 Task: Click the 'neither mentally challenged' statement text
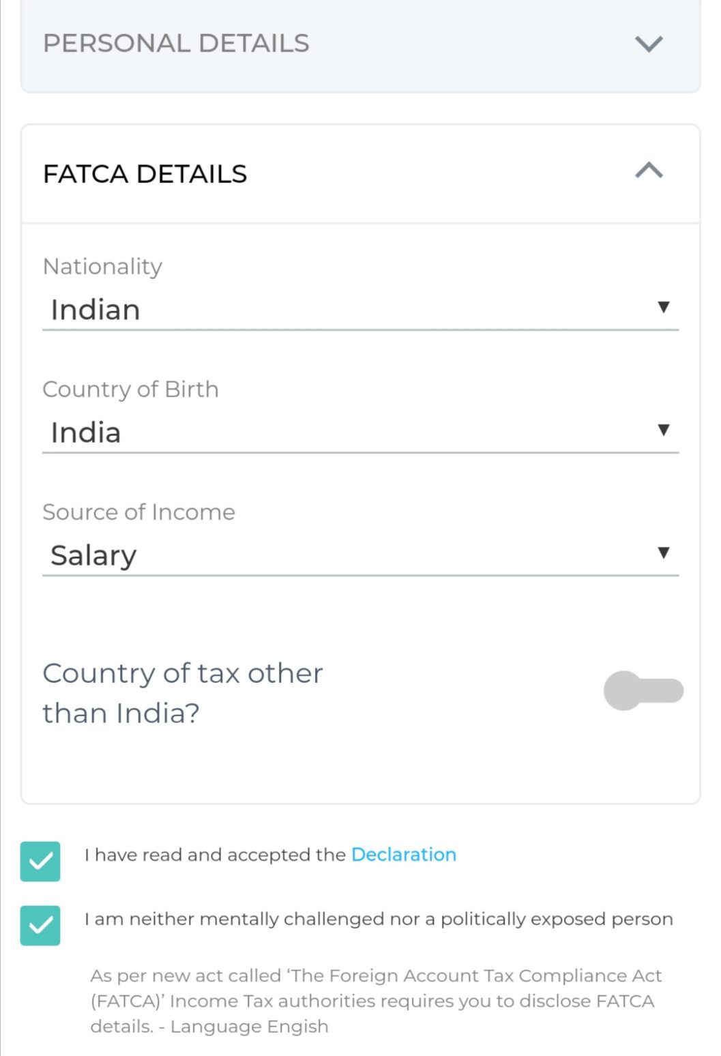pyautogui.click(x=379, y=919)
